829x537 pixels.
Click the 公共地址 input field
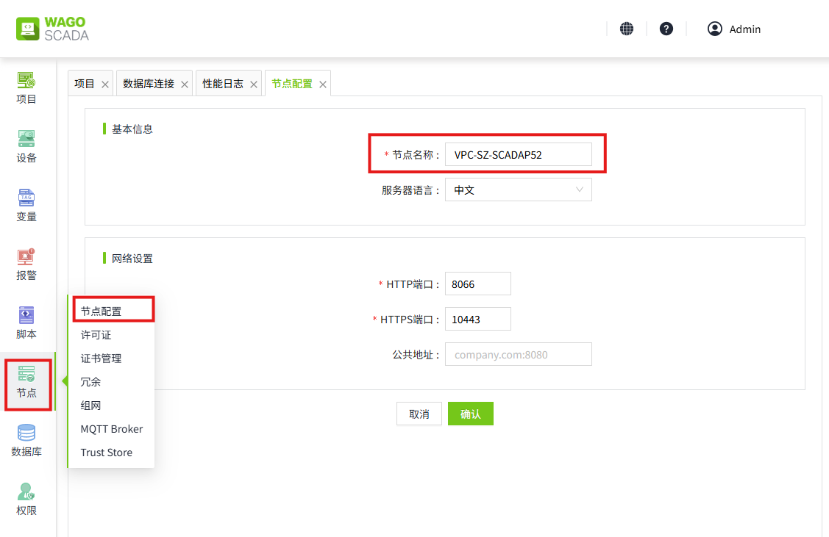point(518,354)
